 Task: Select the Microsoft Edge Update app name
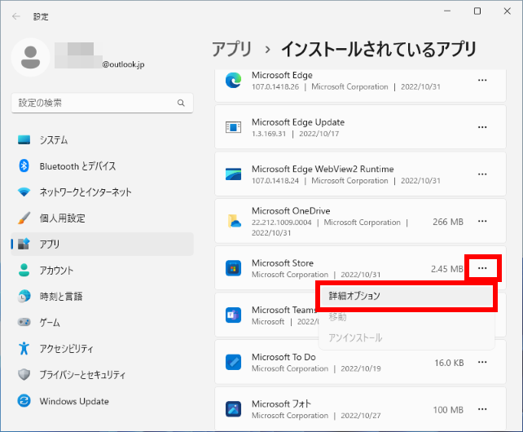tap(298, 122)
